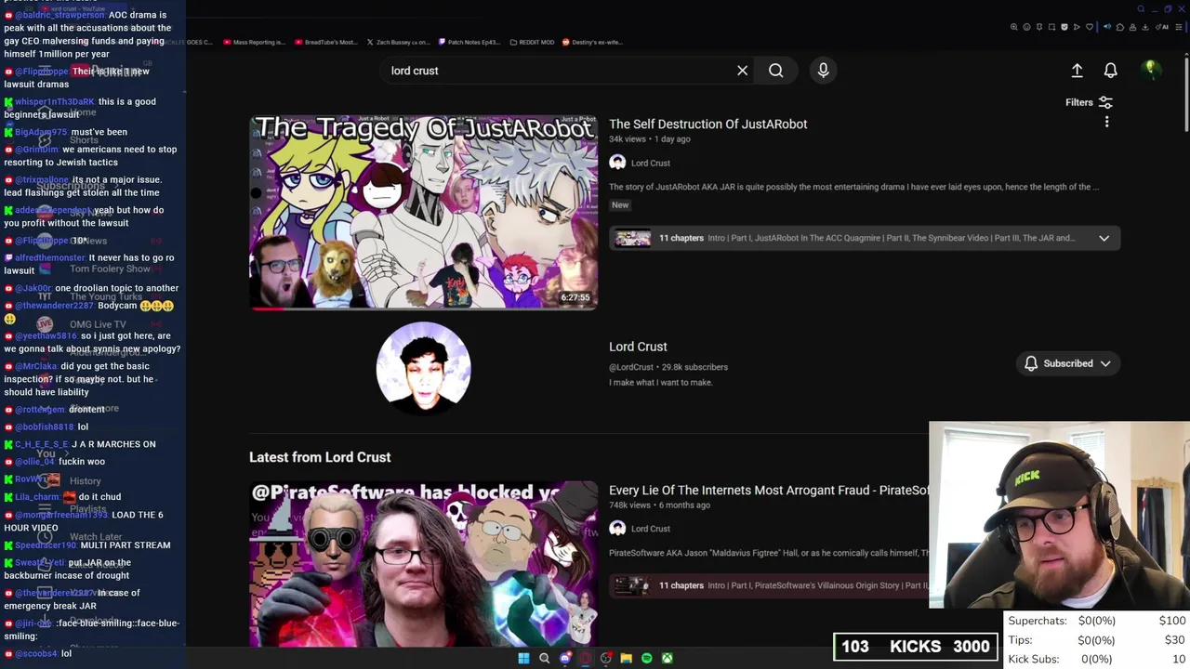The width and height of the screenshot is (1190, 669).
Task: Open OBS Studio from the taskbar
Action: pos(605,658)
